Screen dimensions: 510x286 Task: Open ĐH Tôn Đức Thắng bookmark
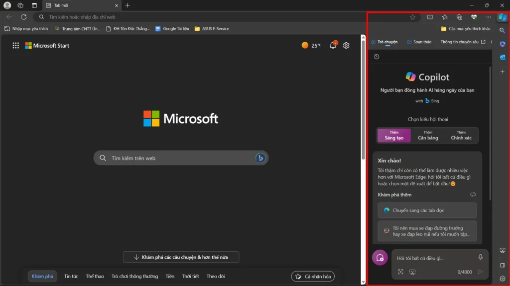coord(128,28)
